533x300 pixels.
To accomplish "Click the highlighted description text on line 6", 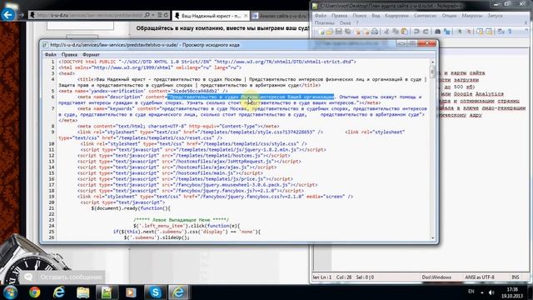I will tap(251, 97).
